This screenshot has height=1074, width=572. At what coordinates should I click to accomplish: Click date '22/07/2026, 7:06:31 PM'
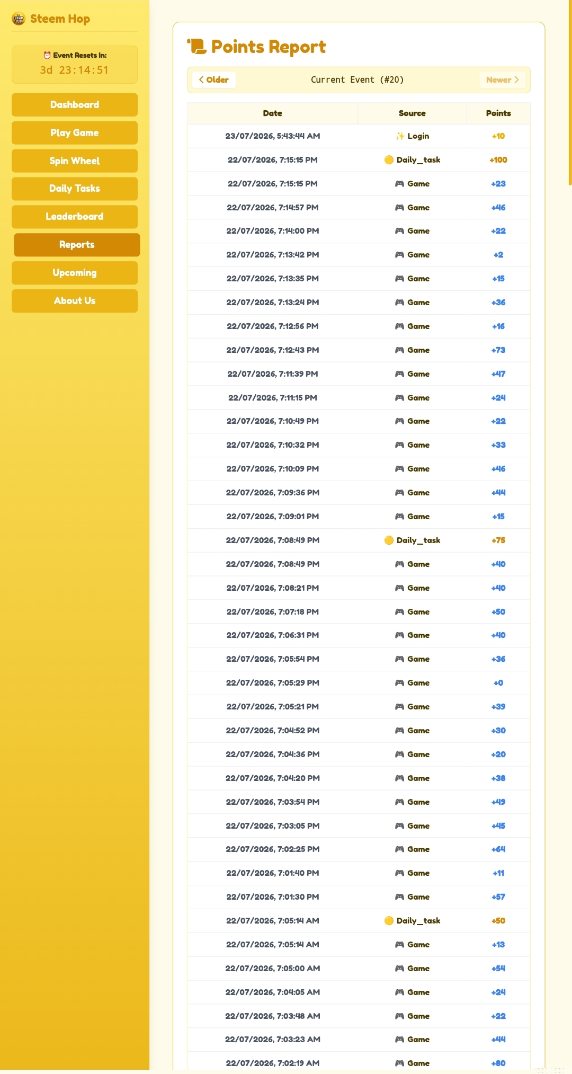pyautogui.click(x=273, y=635)
